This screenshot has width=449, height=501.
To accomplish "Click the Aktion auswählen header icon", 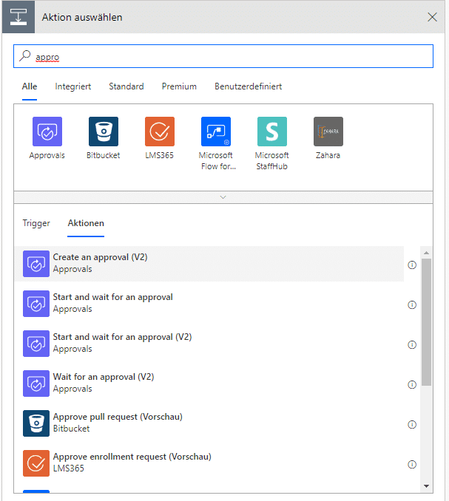I will pyautogui.click(x=18, y=17).
